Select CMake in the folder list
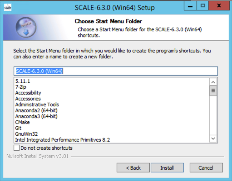The height and width of the screenshot is (181, 232). pos(22,122)
